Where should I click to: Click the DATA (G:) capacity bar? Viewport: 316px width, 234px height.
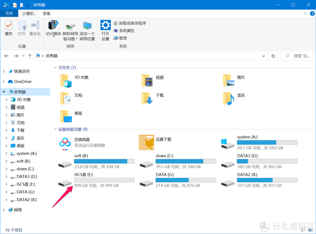point(186,180)
